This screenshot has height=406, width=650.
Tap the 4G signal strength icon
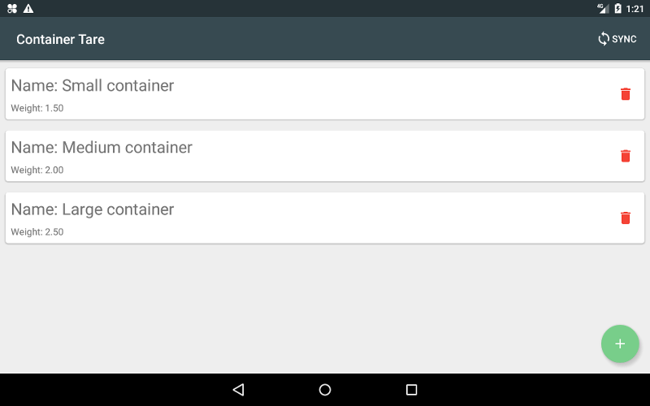click(603, 8)
